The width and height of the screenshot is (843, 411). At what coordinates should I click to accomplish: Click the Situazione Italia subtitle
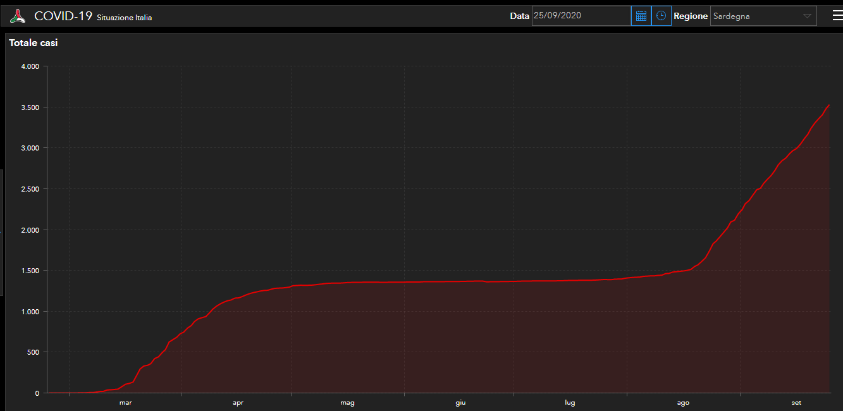point(124,18)
